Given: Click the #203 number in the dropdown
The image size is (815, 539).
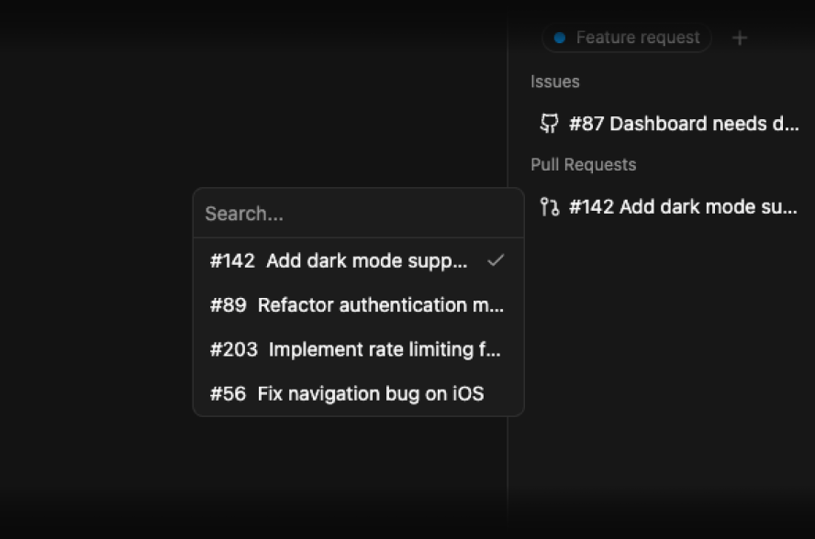Looking at the screenshot, I should point(233,349).
